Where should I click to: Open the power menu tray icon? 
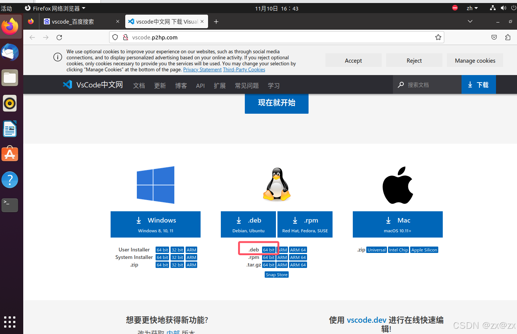(x=513, y=8)
